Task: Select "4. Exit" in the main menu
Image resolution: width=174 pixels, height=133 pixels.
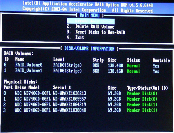Action: coord(75,37)
